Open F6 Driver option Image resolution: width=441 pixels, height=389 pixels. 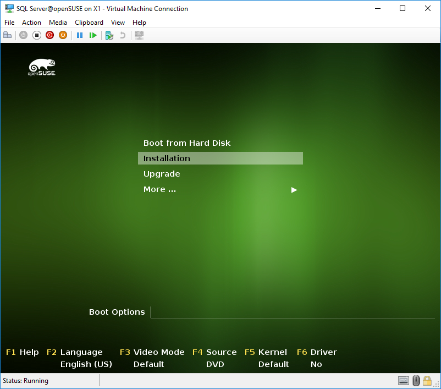(x=317, y=352)
